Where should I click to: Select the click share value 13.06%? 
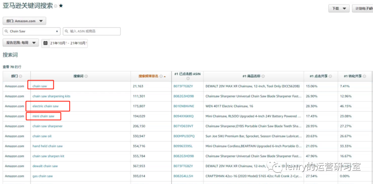[x=312, y=86]
